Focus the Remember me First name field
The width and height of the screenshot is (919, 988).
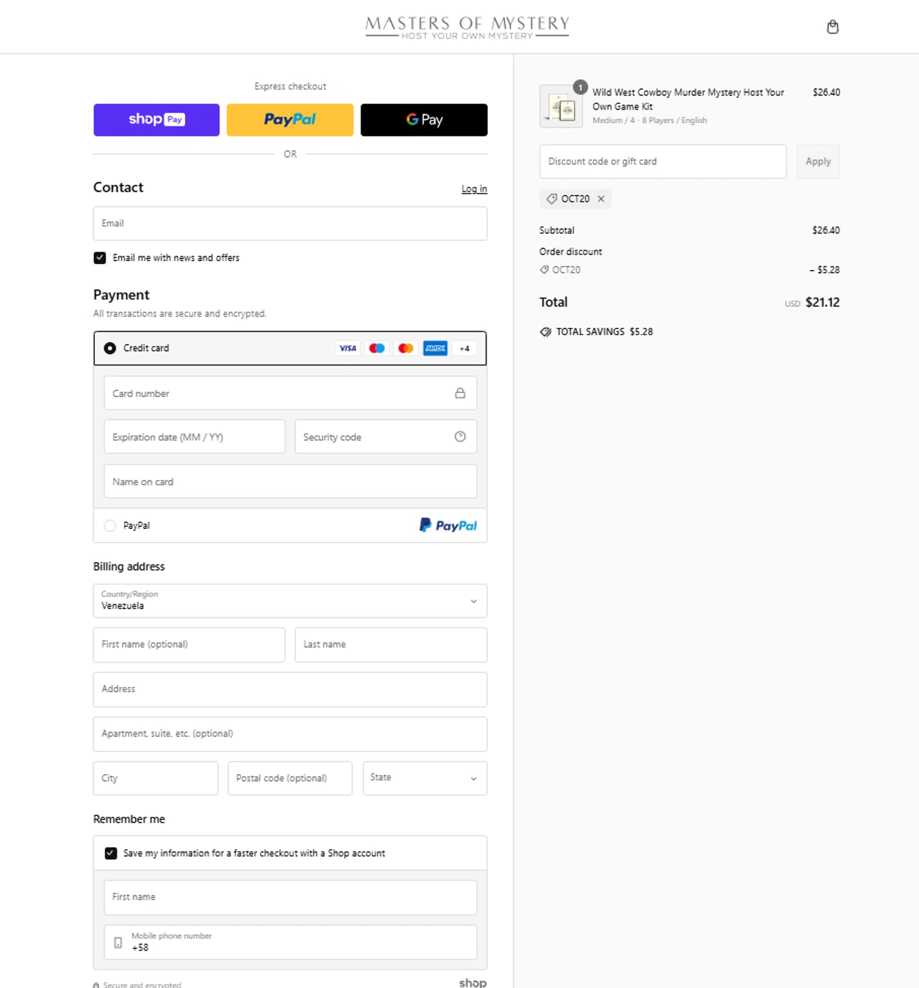click(290, 898)
